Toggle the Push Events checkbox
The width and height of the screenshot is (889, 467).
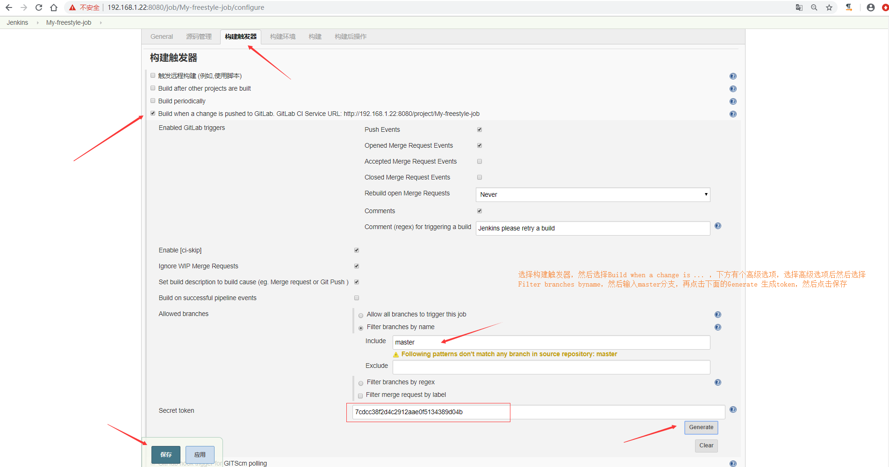click(480, 129)
